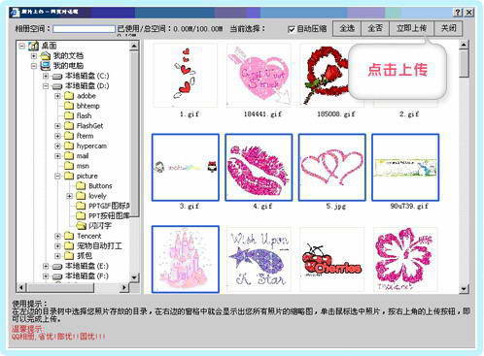
Task: Click the 本地磁盘 (E:) drive icon
Action: tap(57, 267)
